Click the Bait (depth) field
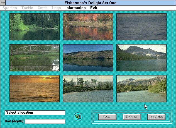 [45, 121]
